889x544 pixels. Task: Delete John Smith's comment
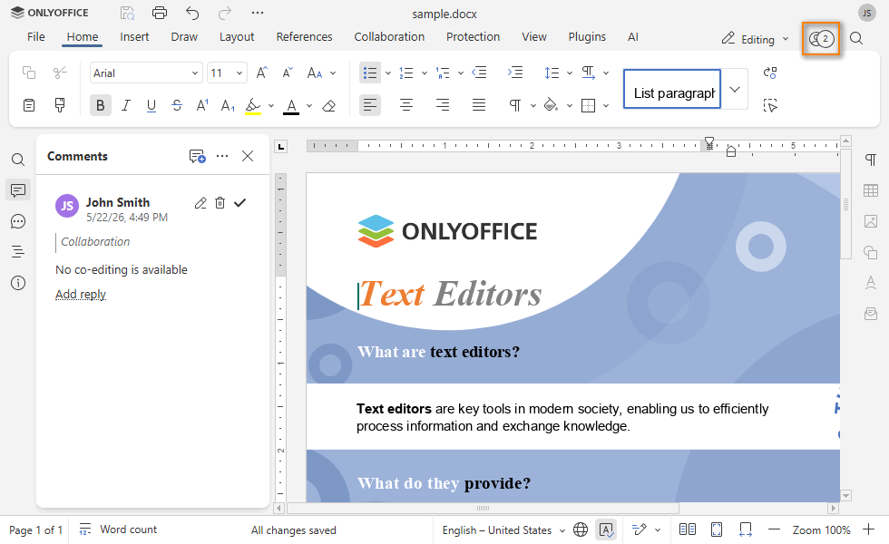pos(220,203)
